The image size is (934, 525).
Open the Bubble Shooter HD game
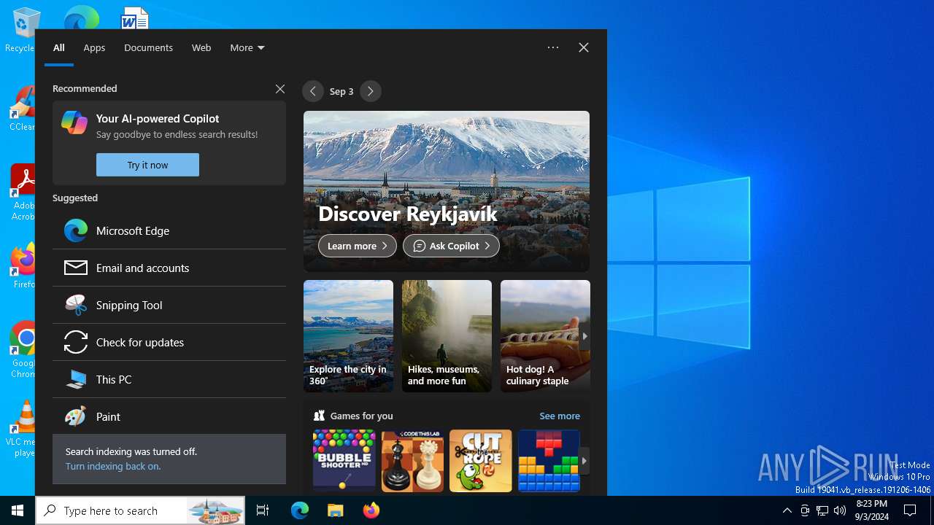point(344,461)
